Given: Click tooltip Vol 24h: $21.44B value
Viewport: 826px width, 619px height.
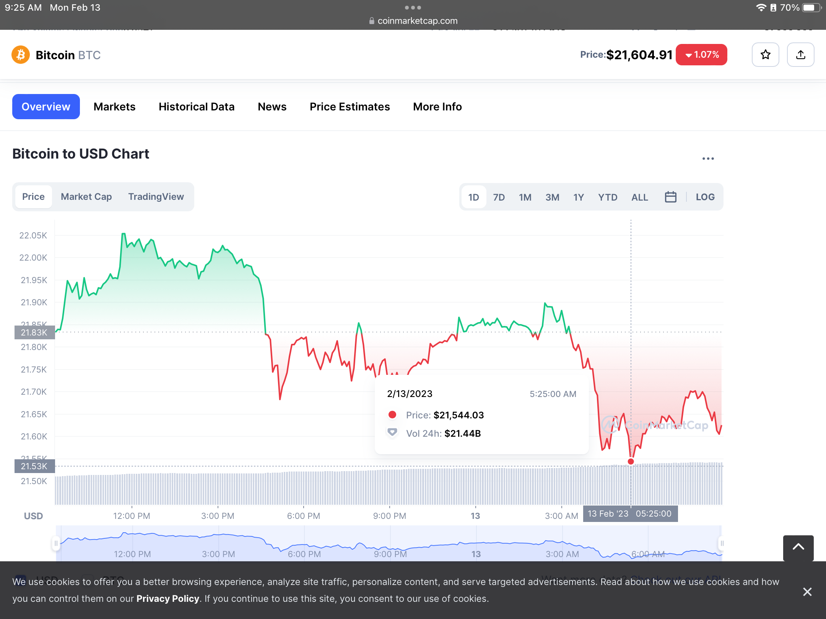Looking at the screenshot, I should pos(463,433).
